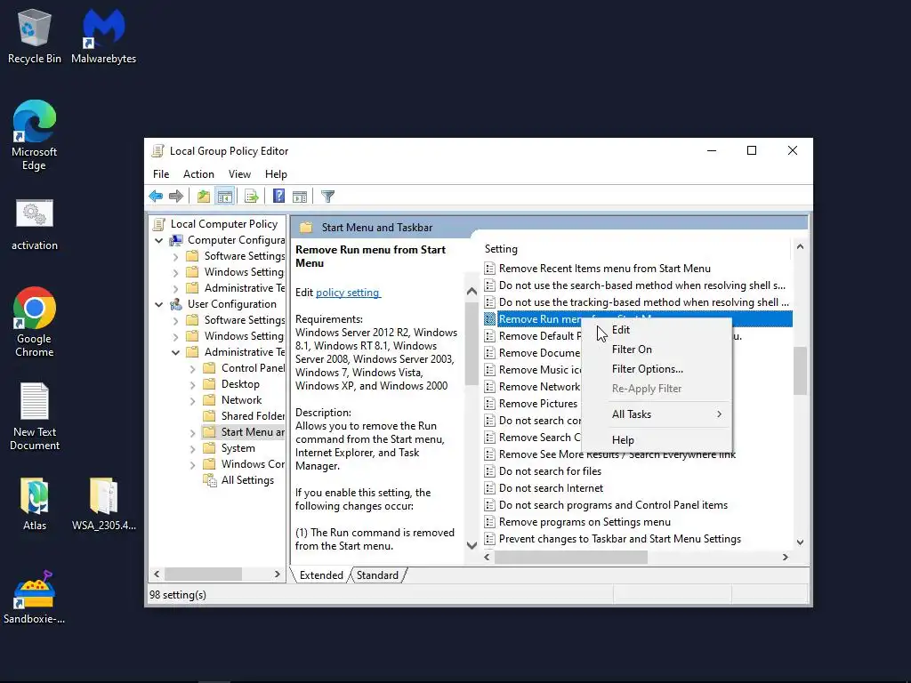Select the Malwarebytes desktop shortcut
This screenshot has height=683, width=911.
tap(103, 36)
